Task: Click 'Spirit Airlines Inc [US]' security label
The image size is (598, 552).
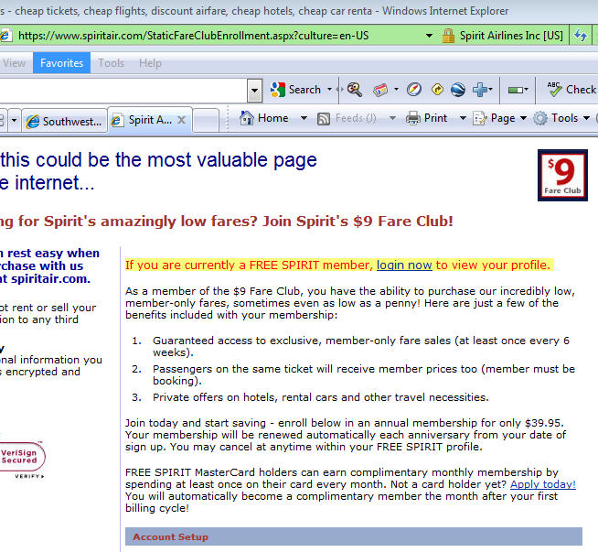Action: click(511, 36)
